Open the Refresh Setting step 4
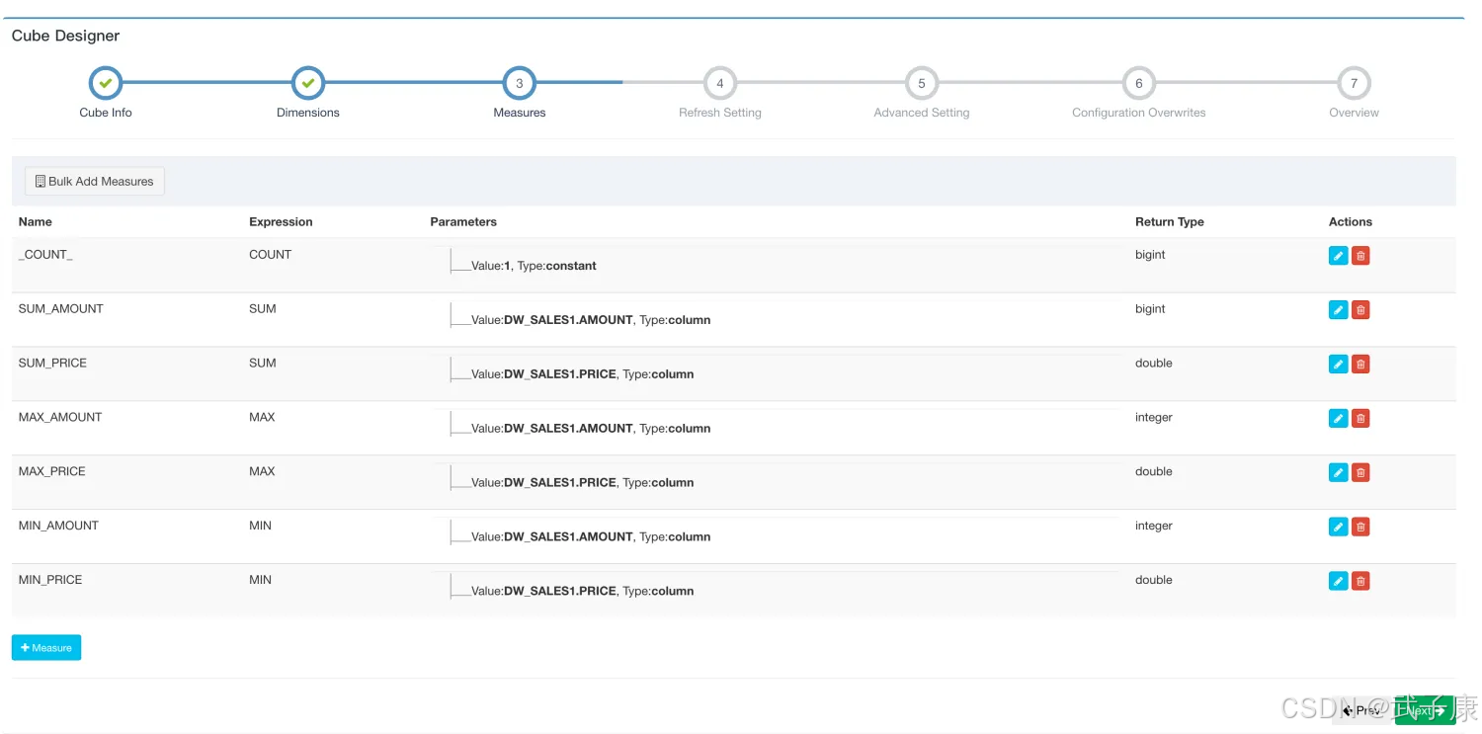The height and width of the screenshot is (734, 1482). click(719, 84)
